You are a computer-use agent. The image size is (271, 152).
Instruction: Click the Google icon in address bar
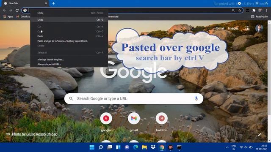pos(25,10)
